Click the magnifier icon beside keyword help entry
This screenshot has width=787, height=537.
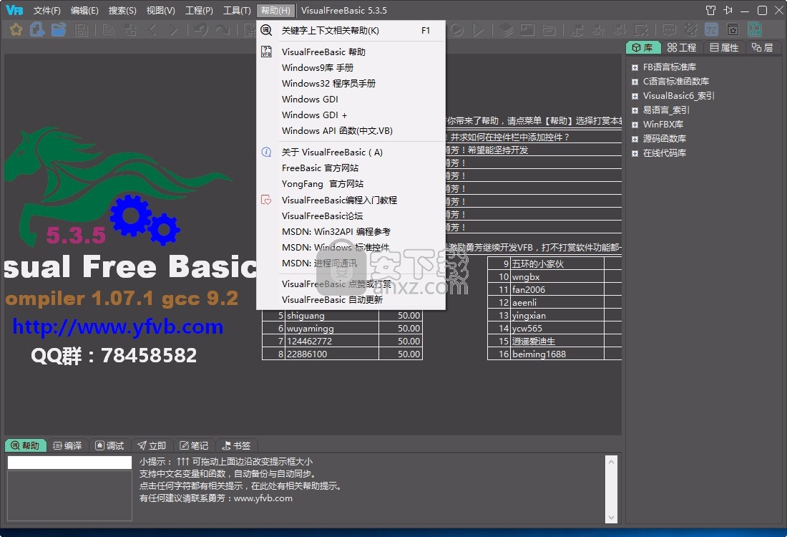click(266, 30)
